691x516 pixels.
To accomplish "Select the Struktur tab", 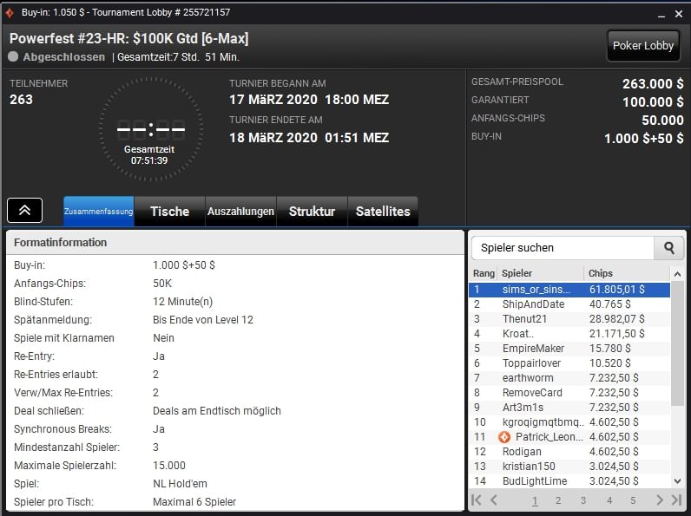I will (x=312, y=212).
